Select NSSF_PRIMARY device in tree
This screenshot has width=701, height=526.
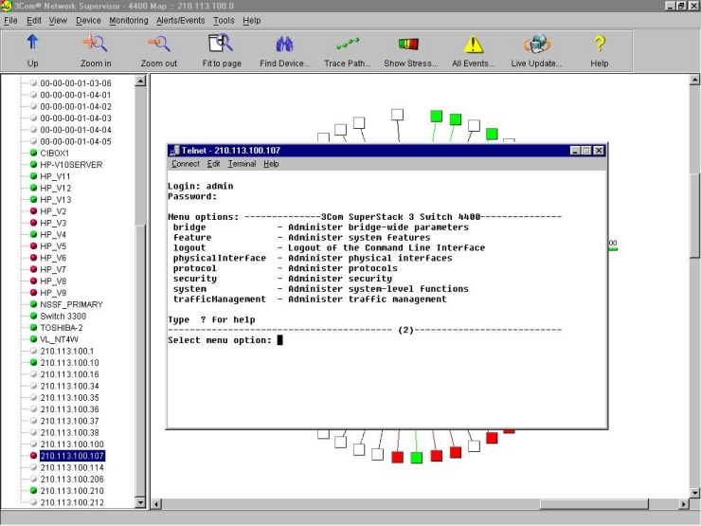(x=71, y=304)
